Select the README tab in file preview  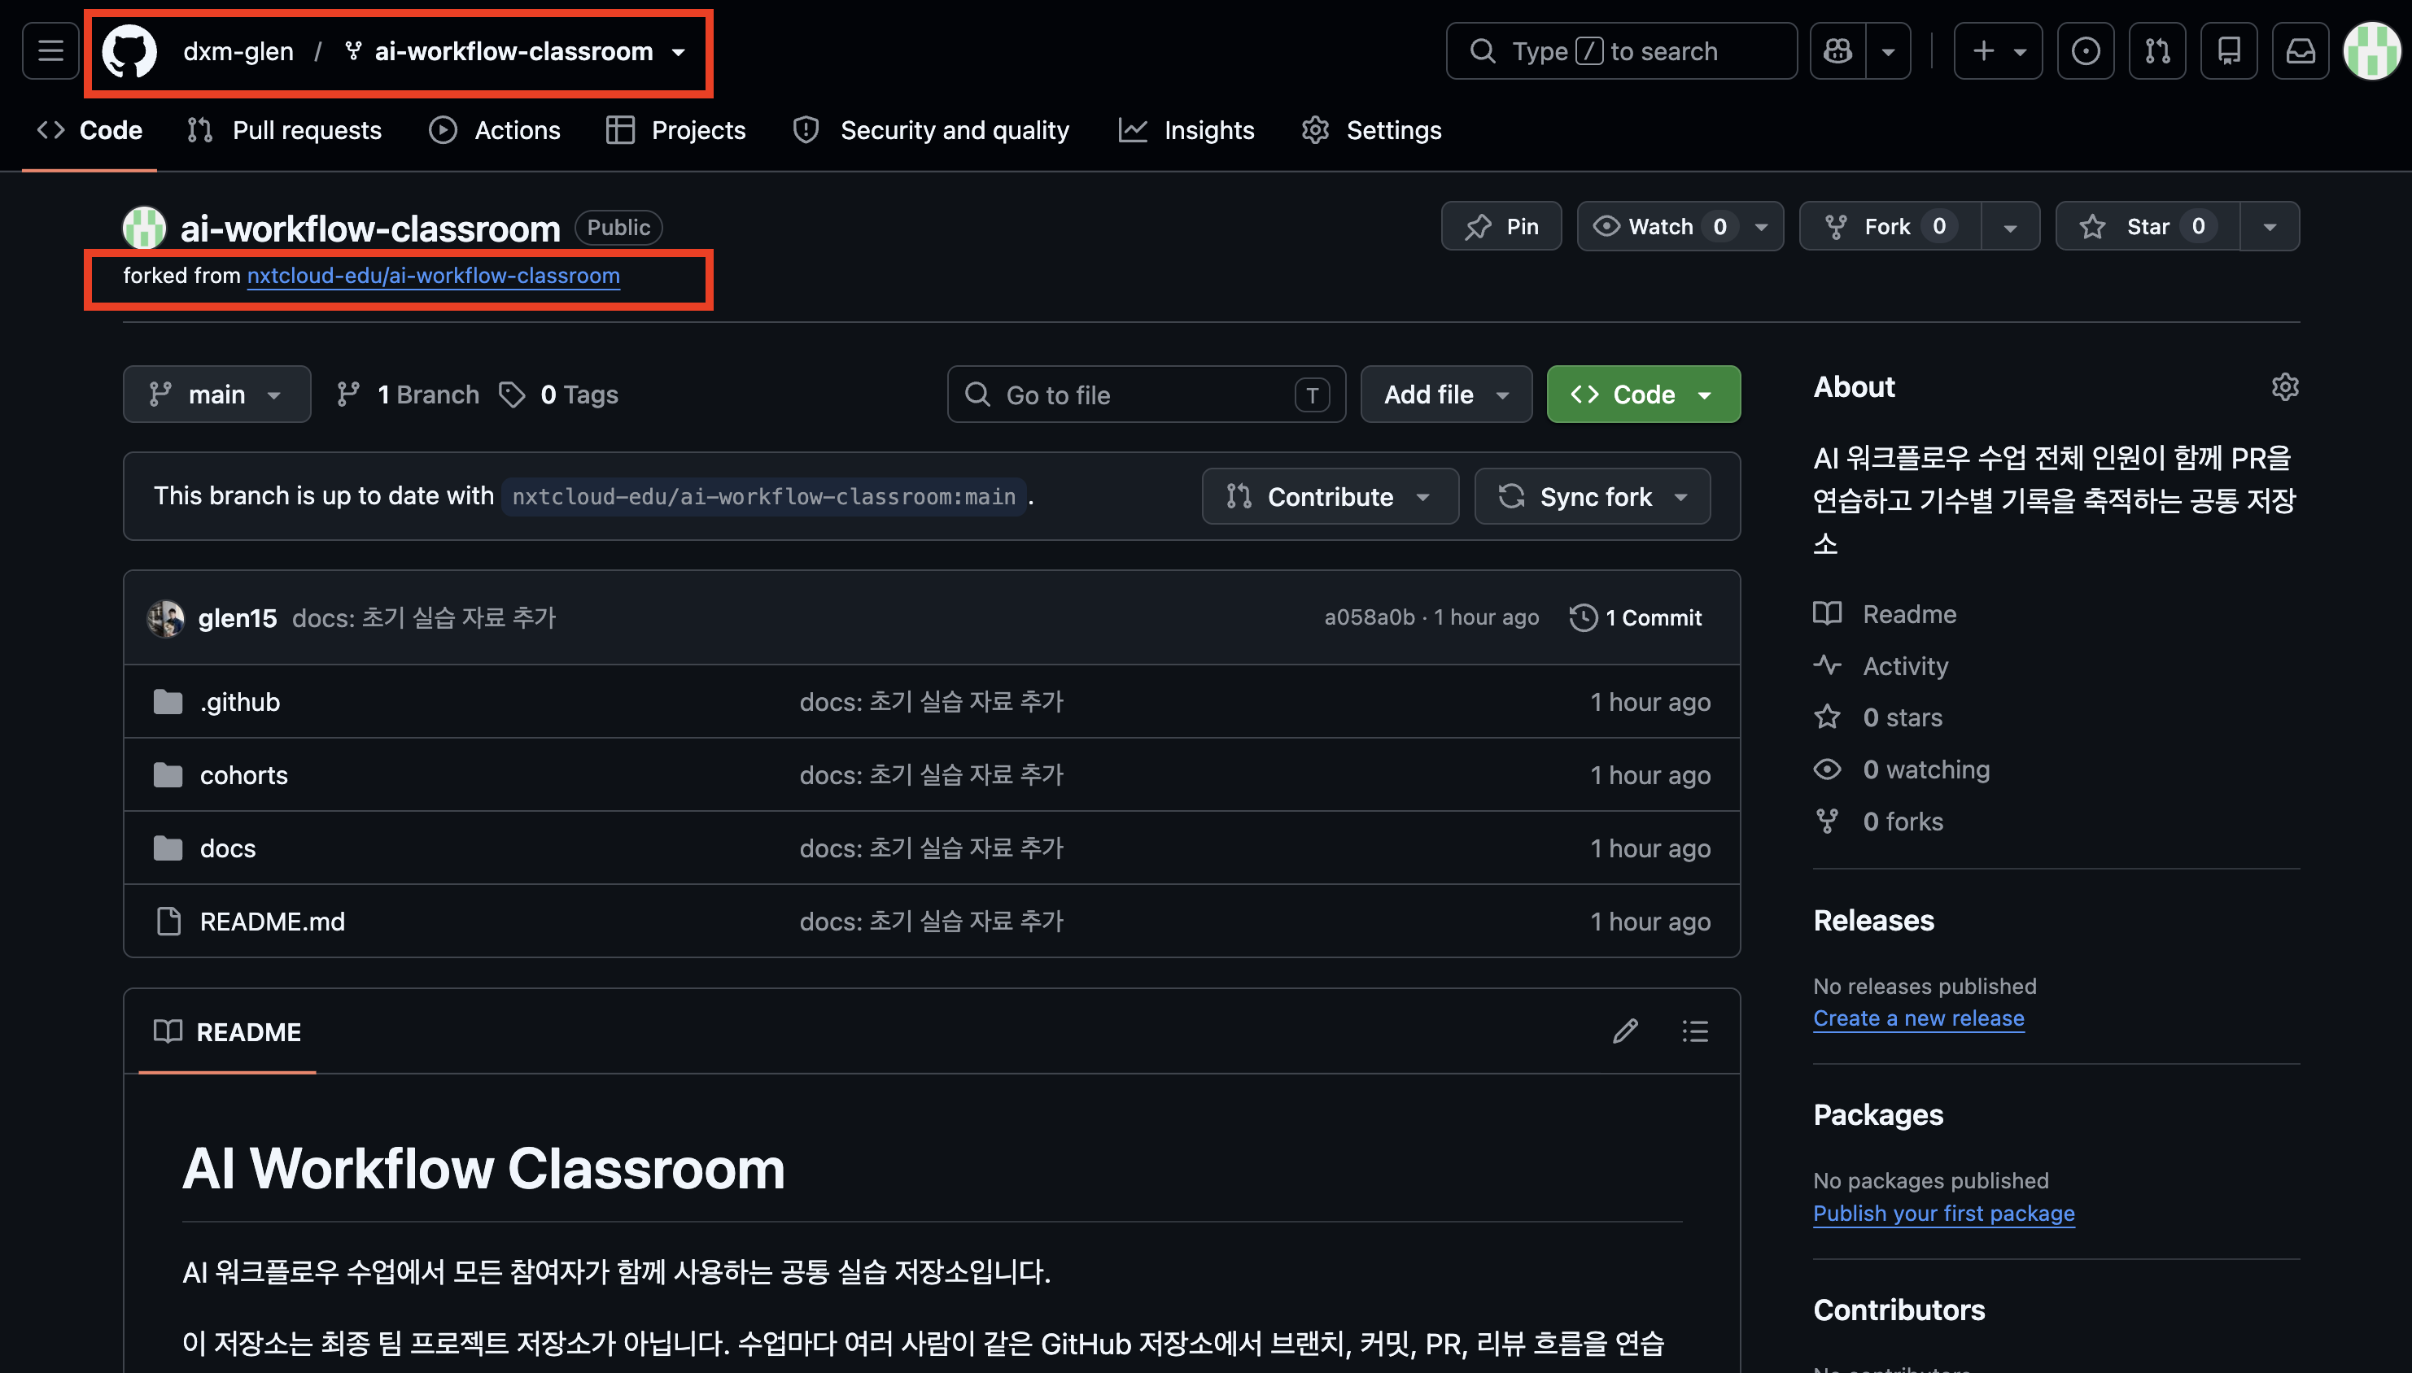pos(227,1031)
